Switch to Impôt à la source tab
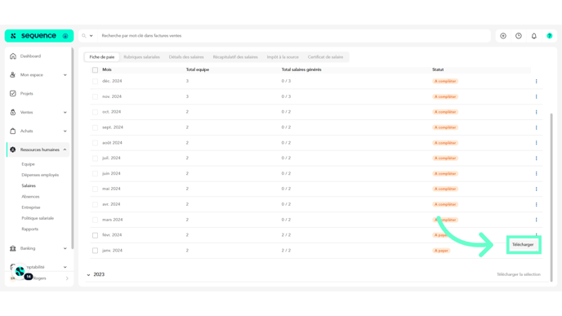562x316 pixels. (x=283, y=57)
